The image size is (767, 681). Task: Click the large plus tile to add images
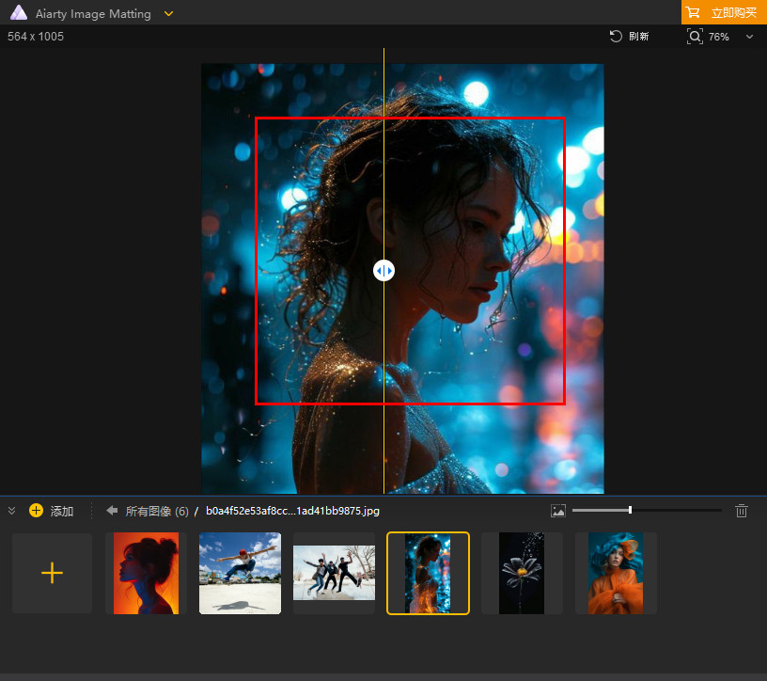click(x=52, y=573)
